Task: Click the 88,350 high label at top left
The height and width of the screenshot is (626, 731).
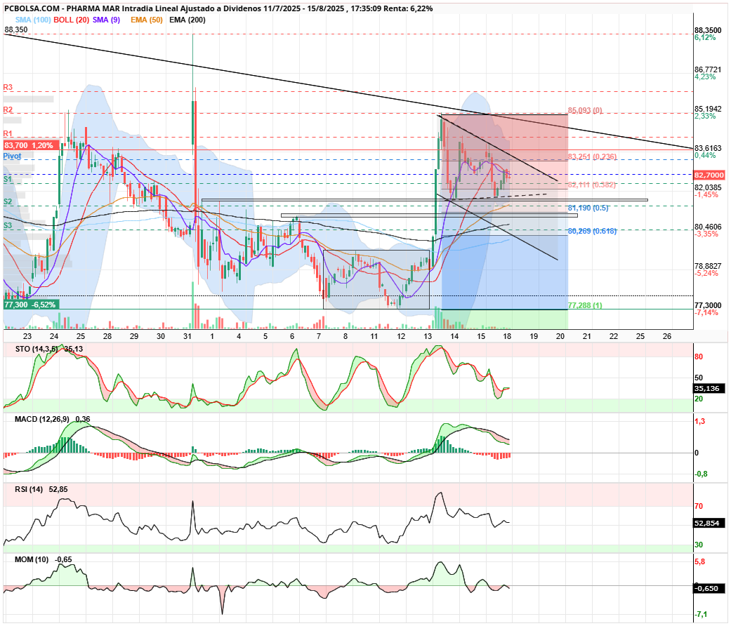Action: [16, 29]
